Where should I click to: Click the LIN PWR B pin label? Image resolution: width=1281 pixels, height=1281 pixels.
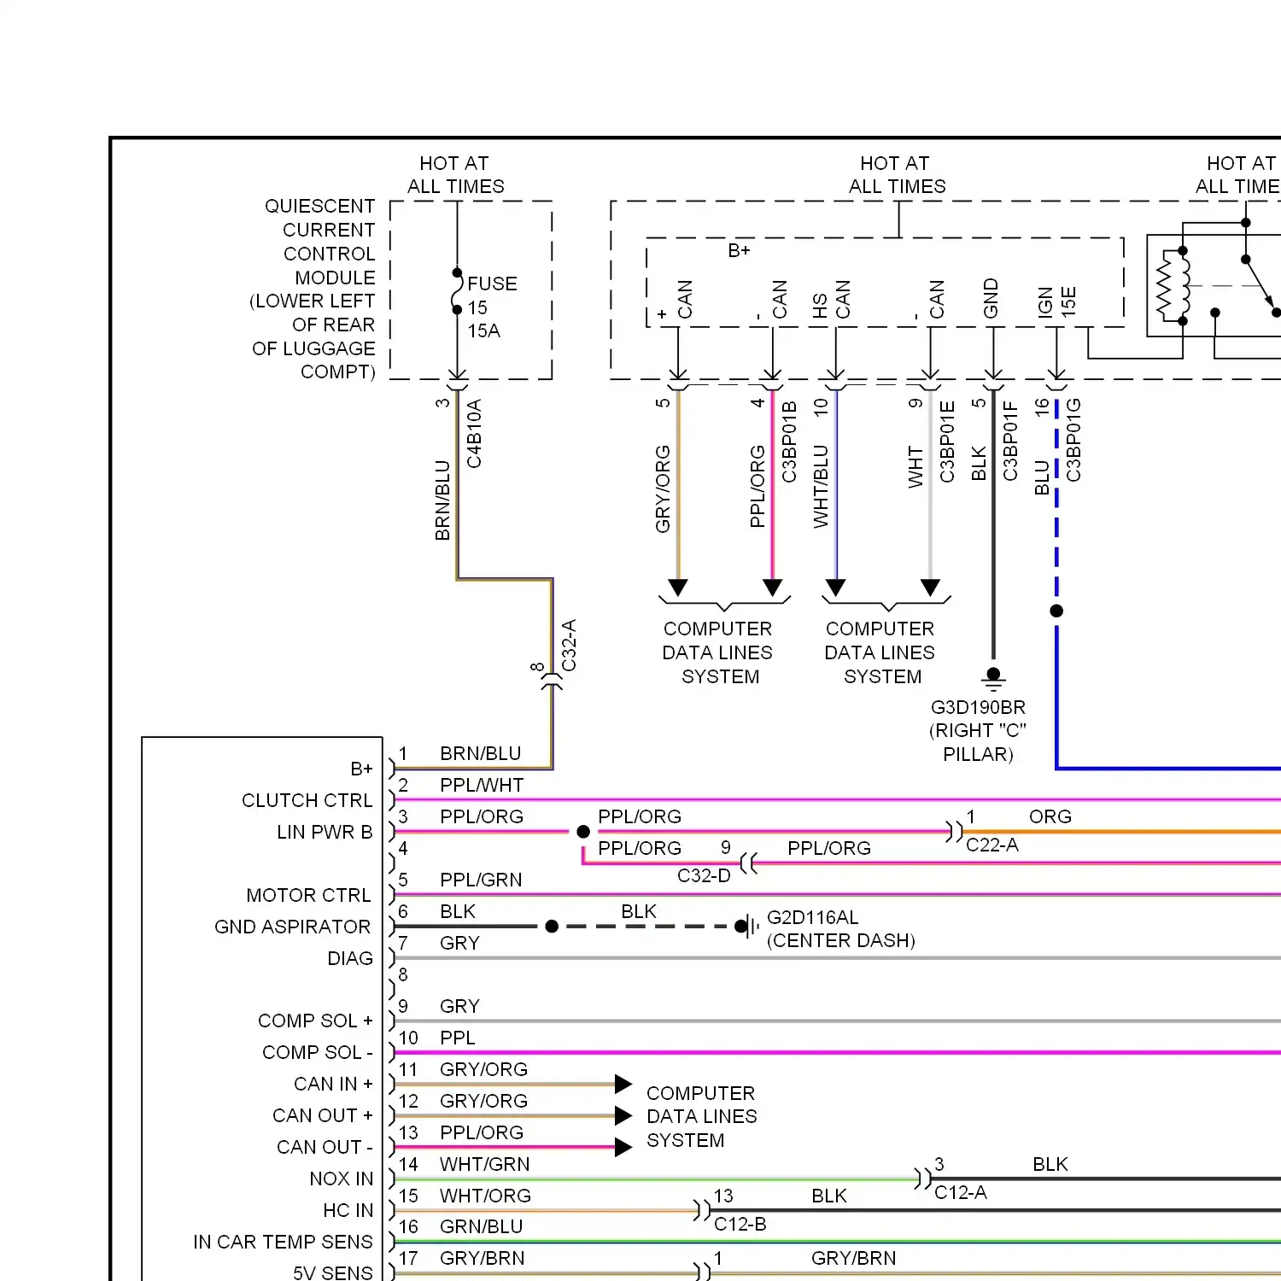[x=325, y=832]
